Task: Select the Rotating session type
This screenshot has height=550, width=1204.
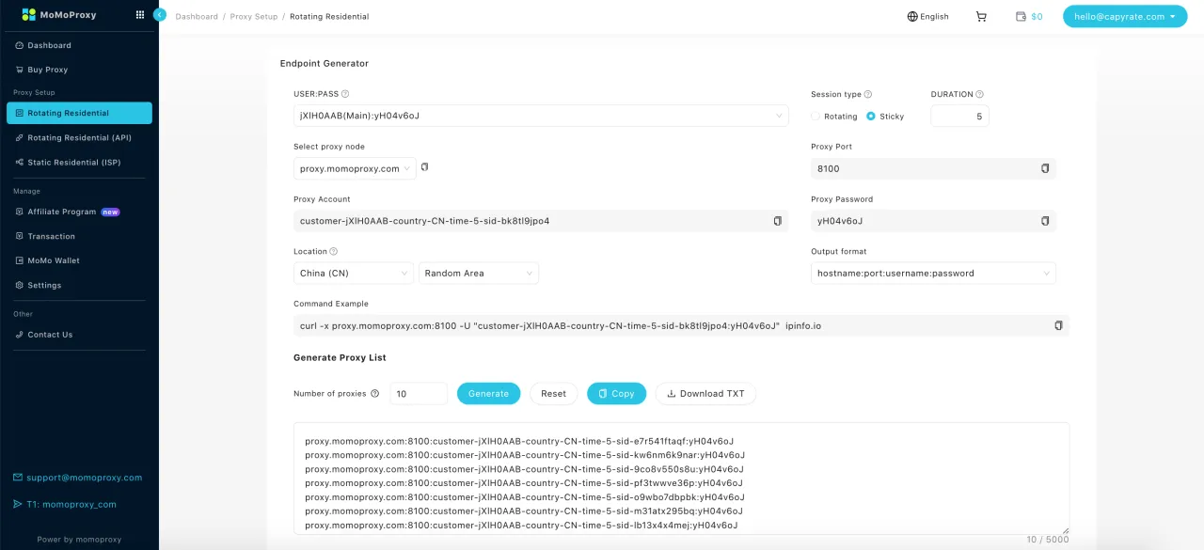Action: pyautogui.click(x=816, y=117)
